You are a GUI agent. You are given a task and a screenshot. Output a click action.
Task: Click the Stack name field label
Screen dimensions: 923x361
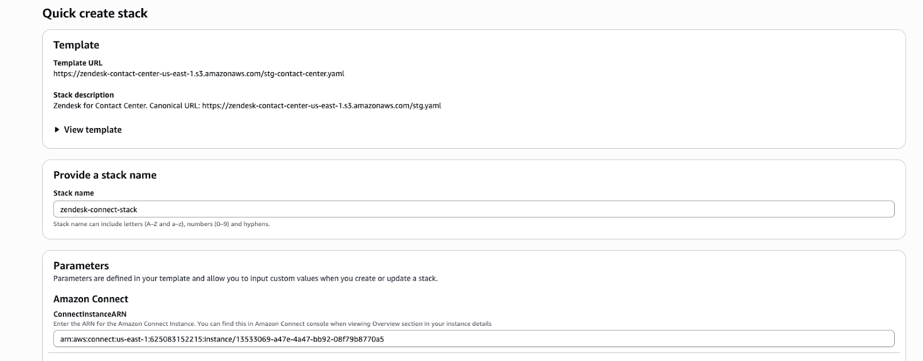(73, 193)
